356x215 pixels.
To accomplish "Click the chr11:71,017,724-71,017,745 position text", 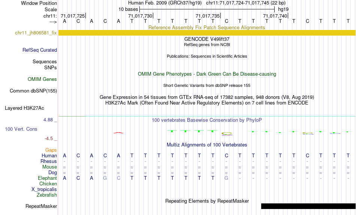I will tap(238, 3).
